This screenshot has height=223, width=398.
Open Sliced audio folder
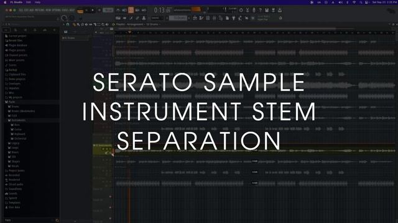click(x=16, y=185)
